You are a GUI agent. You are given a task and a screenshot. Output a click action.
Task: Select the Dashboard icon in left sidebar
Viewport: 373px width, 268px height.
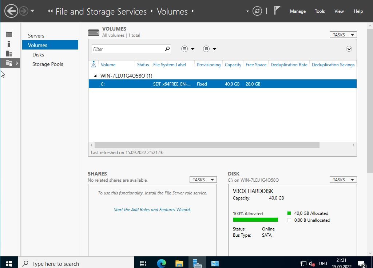point(9,35)
